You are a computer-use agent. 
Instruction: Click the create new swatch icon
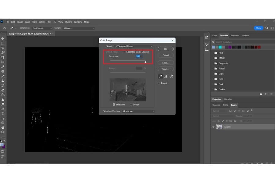(266, 94)
